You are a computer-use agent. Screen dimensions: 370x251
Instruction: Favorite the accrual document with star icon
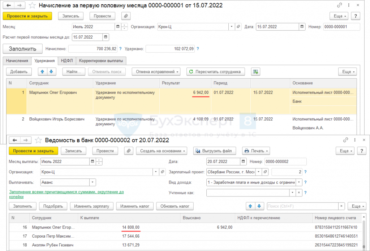tap(32, 5)
